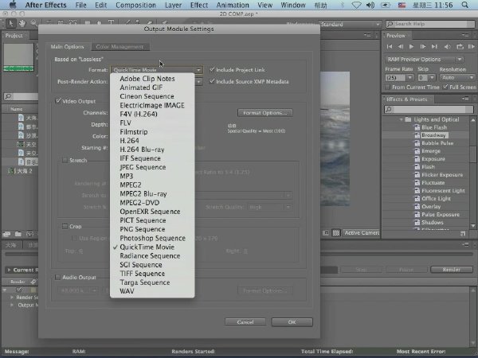Choose PNG Sequence format
Screen dimensions: 478x358
coord(152,229)
